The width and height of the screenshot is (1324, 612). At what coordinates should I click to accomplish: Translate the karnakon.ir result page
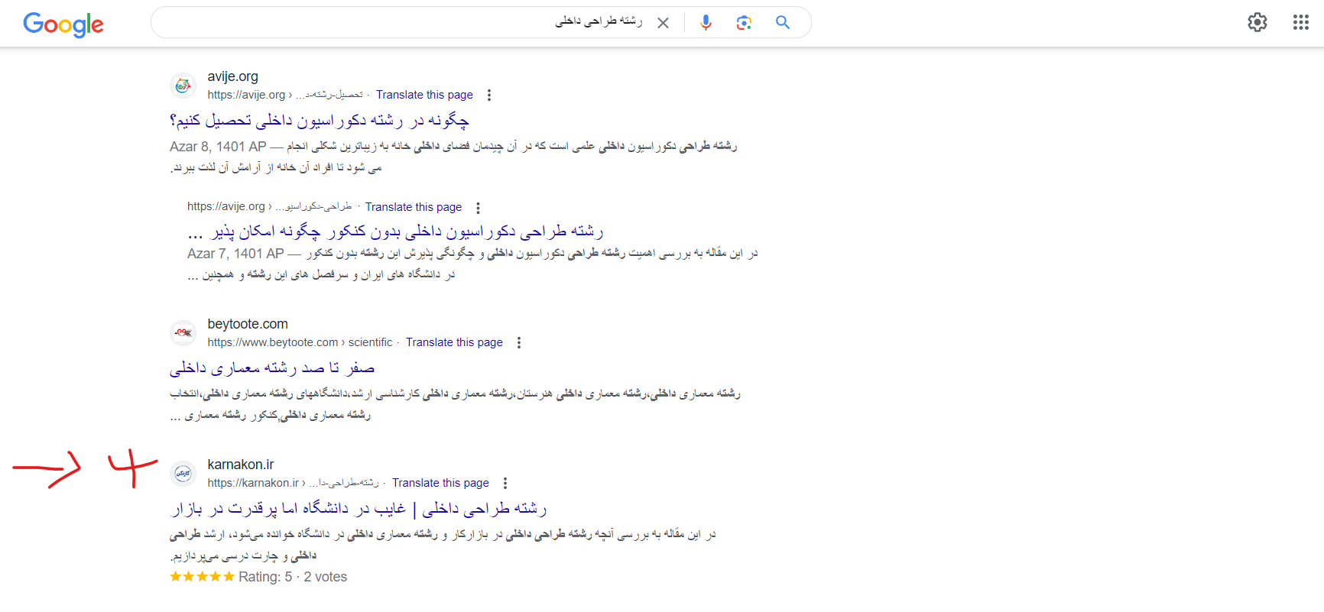tap(440, 483)
